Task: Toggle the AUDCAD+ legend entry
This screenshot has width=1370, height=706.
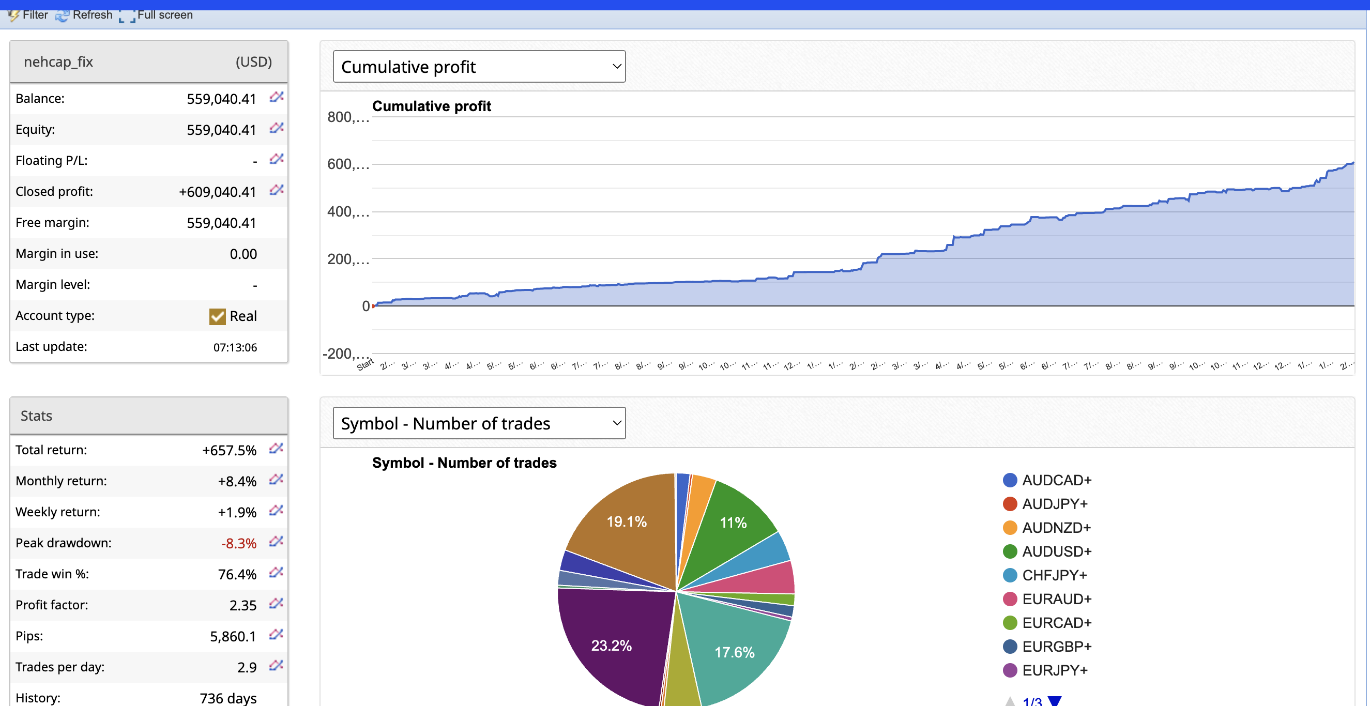Action: tap(1056, 480)
